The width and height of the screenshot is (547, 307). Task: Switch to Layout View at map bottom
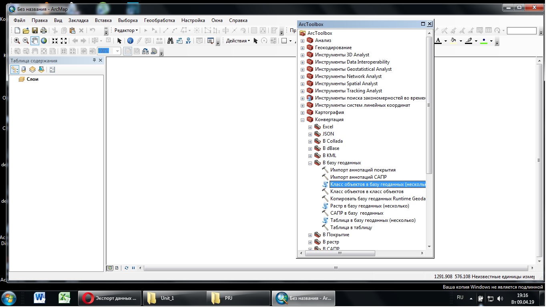point(117,268)
